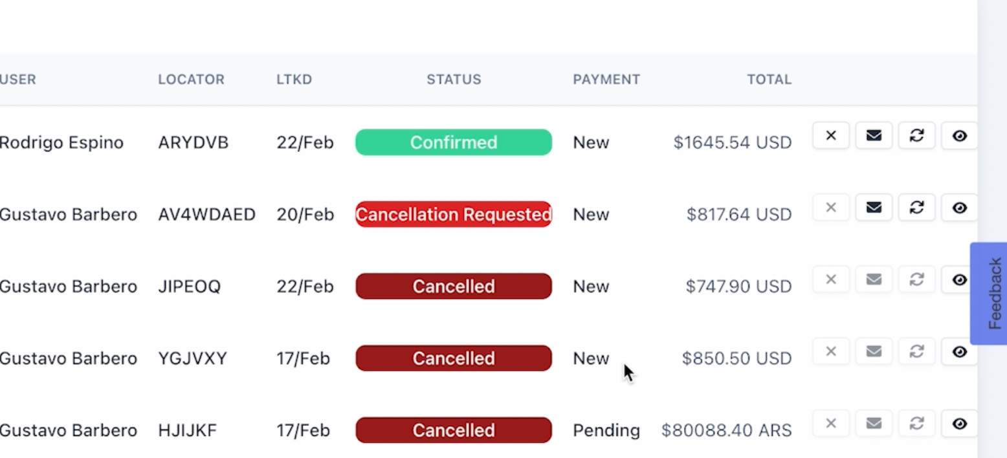Click the Confirmed status badge

[x=454, y=142]
